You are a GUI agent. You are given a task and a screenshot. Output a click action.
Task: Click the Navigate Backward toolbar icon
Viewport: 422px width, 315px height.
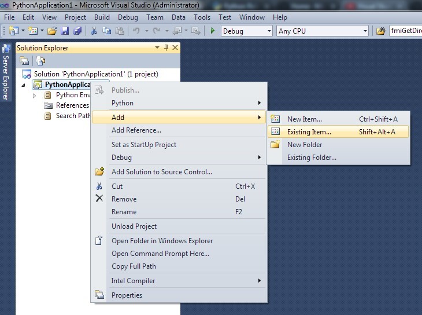point(177,31)
